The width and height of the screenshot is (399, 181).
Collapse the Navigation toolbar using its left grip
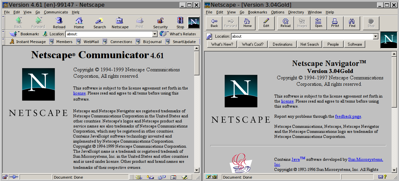[3, 23]
